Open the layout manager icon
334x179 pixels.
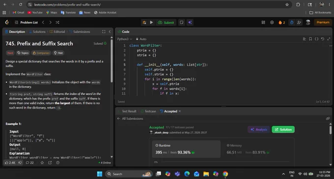(263, 23)
